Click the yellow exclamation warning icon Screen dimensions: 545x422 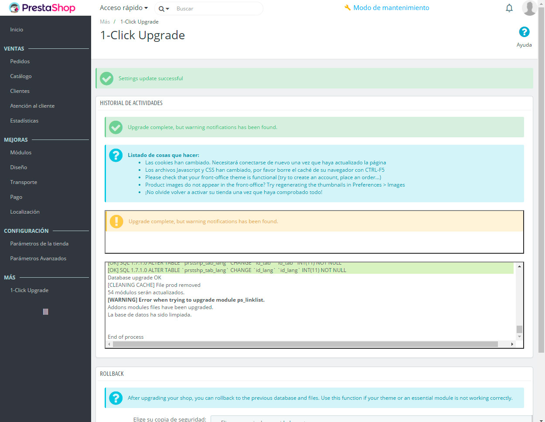click(x=116, y=221)
